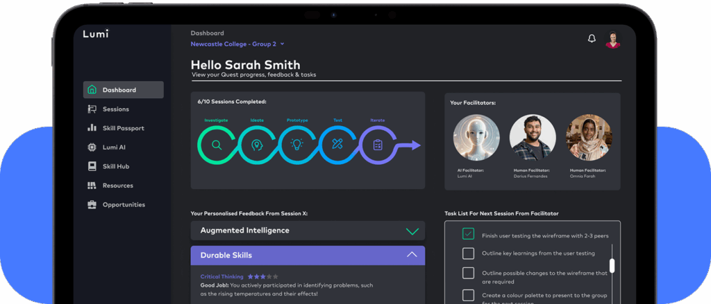Collapse the Durable Skills section
Viewport: 711px width, 304px height.
coord(412,255)
